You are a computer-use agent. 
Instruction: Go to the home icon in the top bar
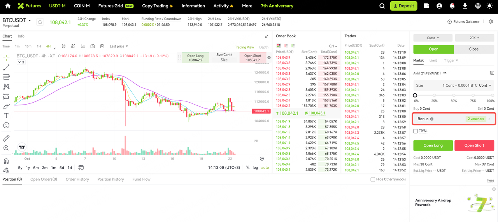8,6
